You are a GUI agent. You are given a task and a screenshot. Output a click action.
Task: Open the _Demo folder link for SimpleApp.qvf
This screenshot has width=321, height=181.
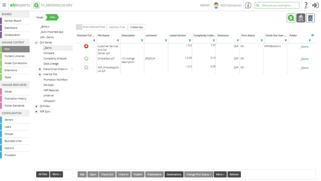point(304,59)
